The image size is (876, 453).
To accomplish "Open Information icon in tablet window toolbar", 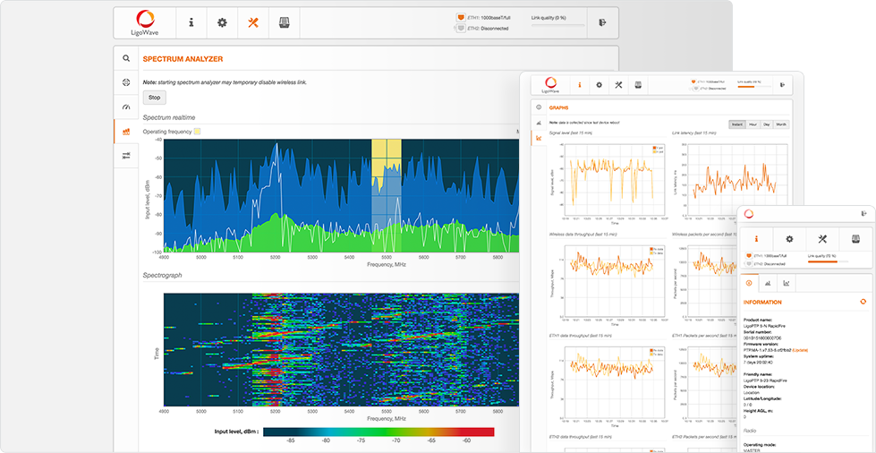I will (x=579, y=85).
